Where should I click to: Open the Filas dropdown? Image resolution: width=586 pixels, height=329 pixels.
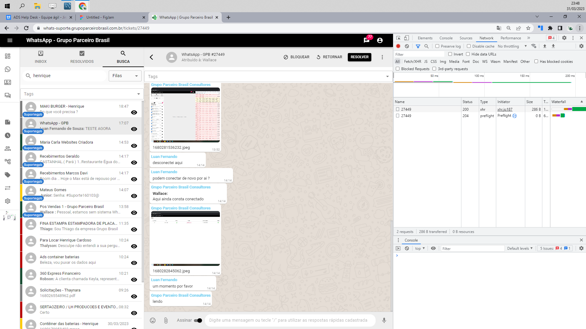click(x=125, y=76)
